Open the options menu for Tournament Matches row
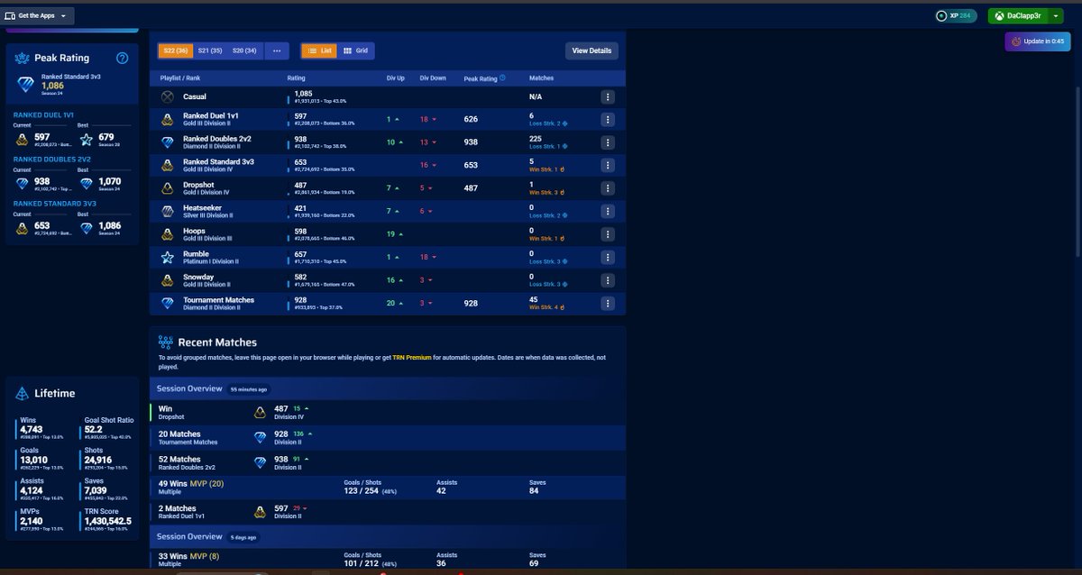The image size is (1082, 575). click(608, 303)
